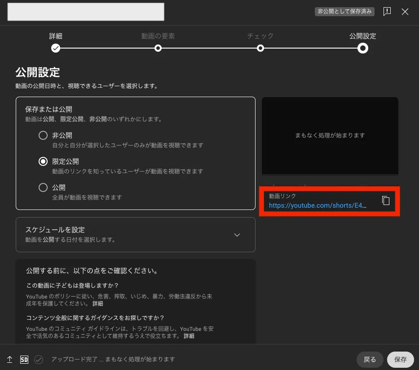Select the 限定公開 radio button
419x370 pixels.
[43, 161]
